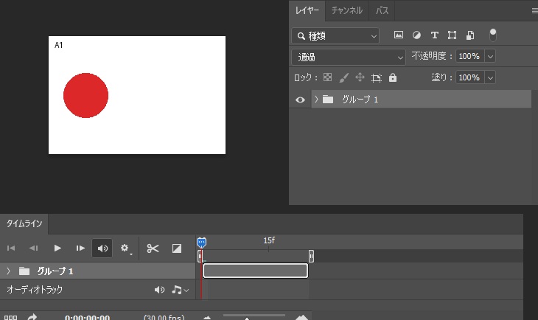This screenshot has height=320, width=538.
Task: Select the タイムライン tab
Action: pos(24,224)
